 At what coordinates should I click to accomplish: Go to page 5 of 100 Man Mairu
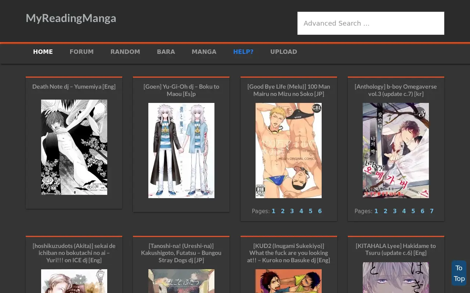point(311,211)
